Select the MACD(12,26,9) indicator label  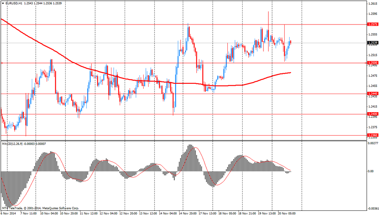coord(12,144)
